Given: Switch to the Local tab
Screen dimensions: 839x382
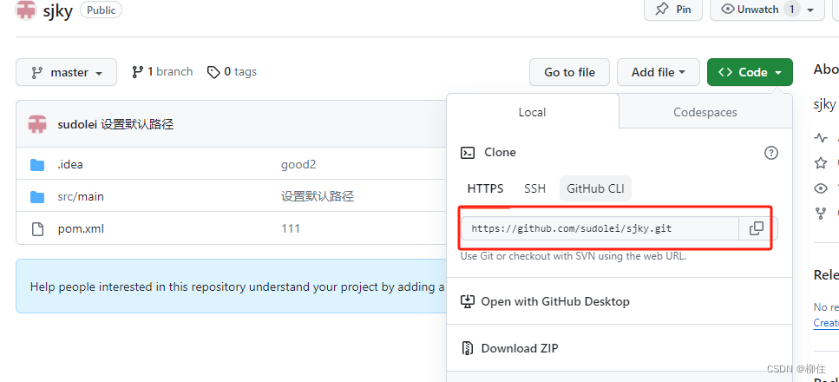Looking at the screenshot, I should 532,113.
